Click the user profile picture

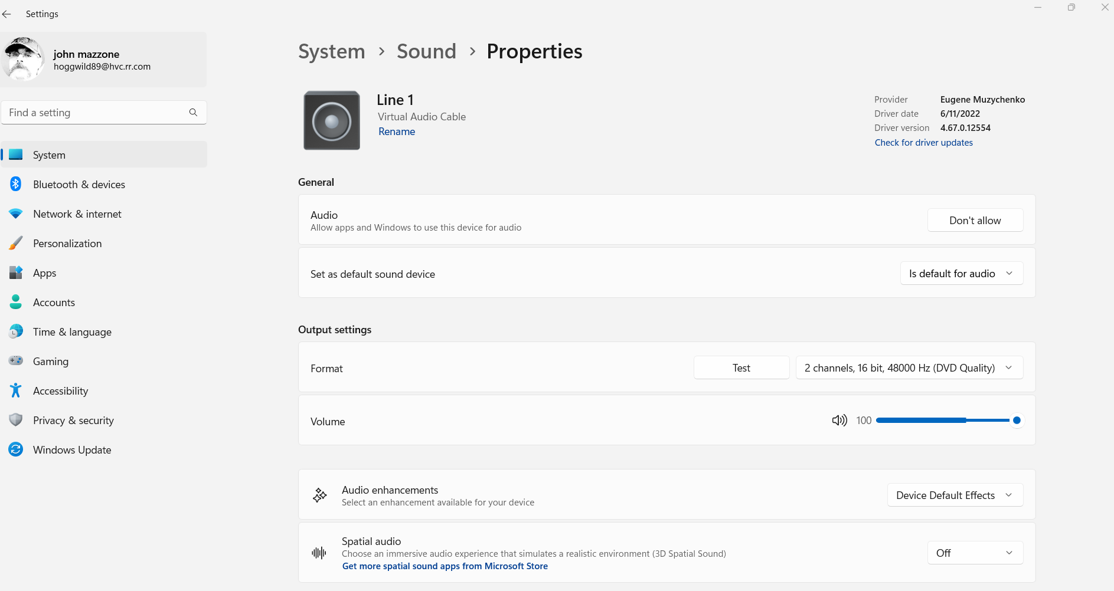point(23,60)
